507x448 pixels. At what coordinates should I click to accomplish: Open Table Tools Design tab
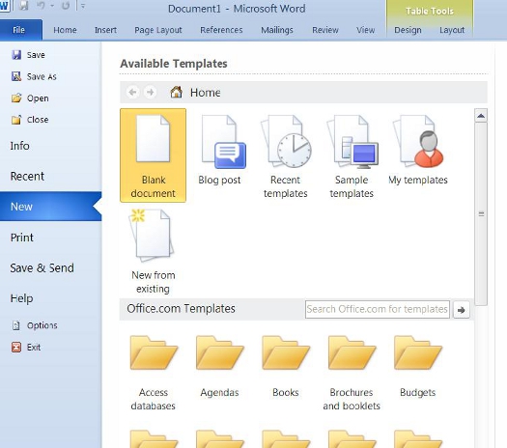click(x=408, y=30)
